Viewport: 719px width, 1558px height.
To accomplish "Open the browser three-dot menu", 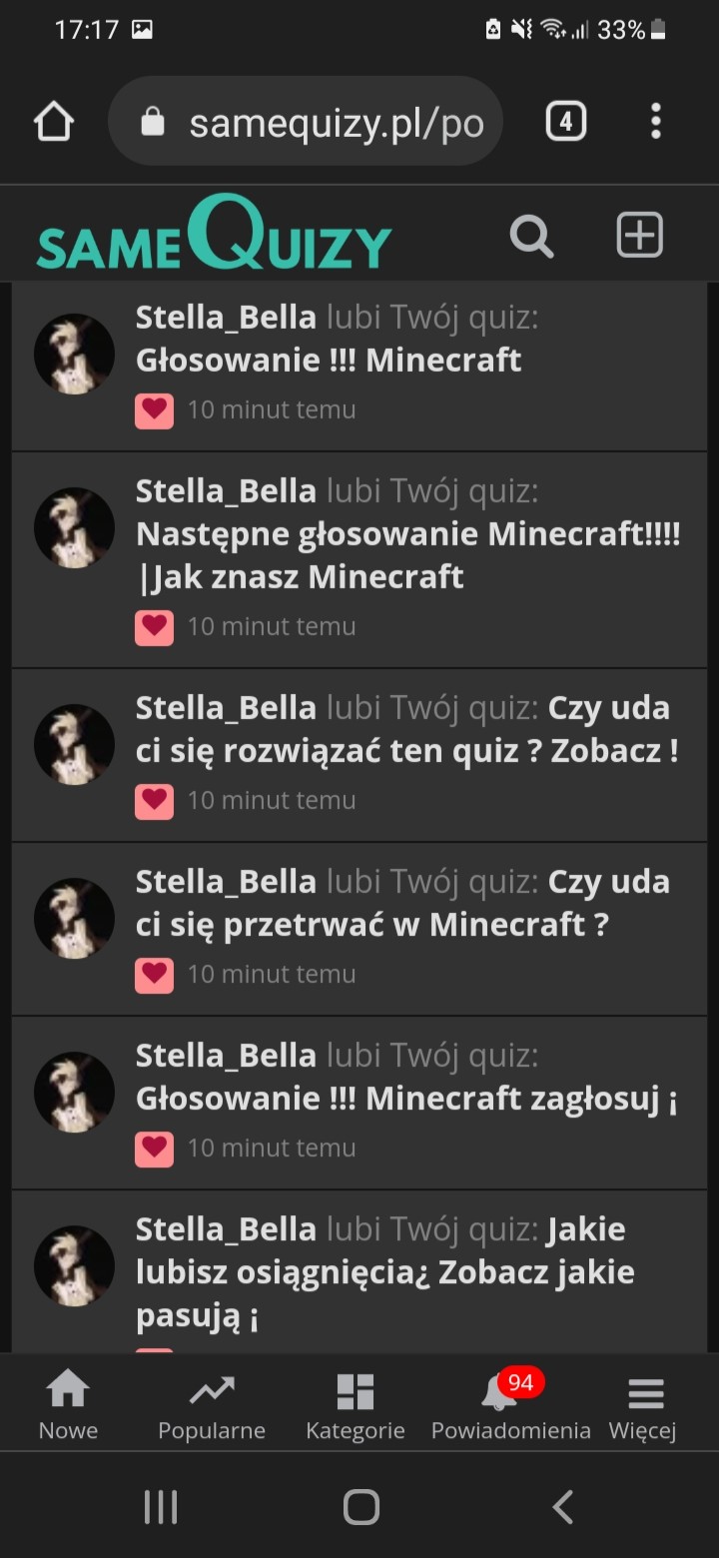I will 655,121.
